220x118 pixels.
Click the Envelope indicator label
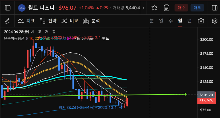point(85,38)
